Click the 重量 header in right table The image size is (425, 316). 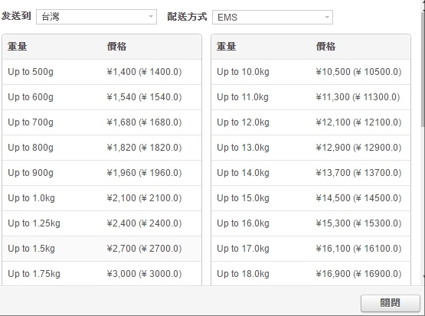tap(226, 47)
